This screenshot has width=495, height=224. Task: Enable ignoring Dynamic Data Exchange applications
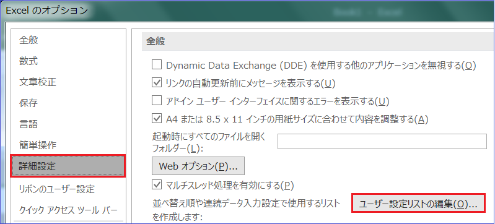157,65
